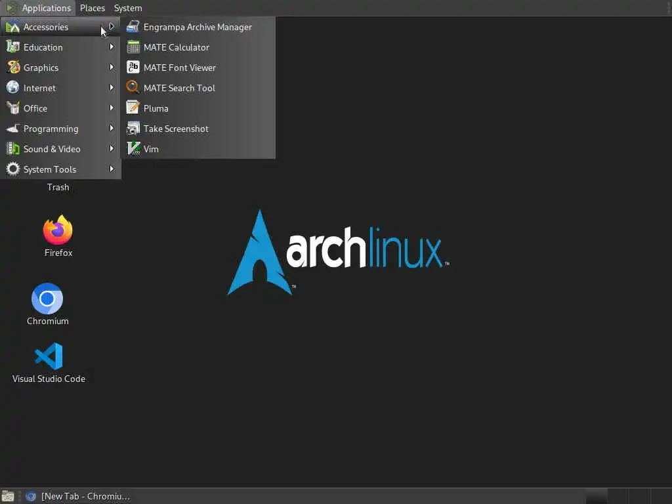Image resolution: width=672 pixels, height=504 pixels.
Task: Select the Graphics category label
Action: 41,68
